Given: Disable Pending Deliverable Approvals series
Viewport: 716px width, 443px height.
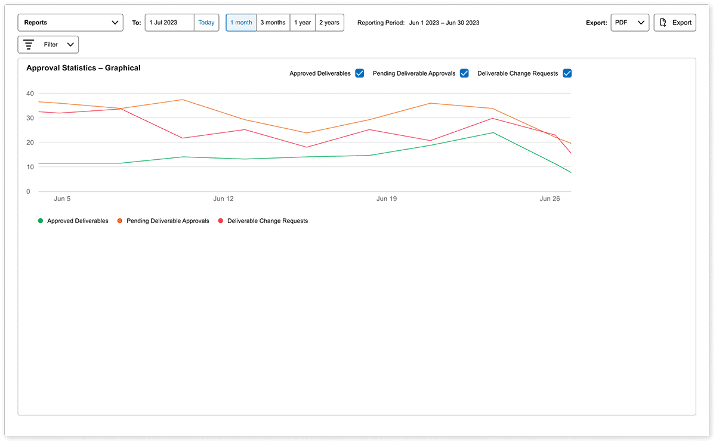Looking at the screenshot, I should [464, 73].
